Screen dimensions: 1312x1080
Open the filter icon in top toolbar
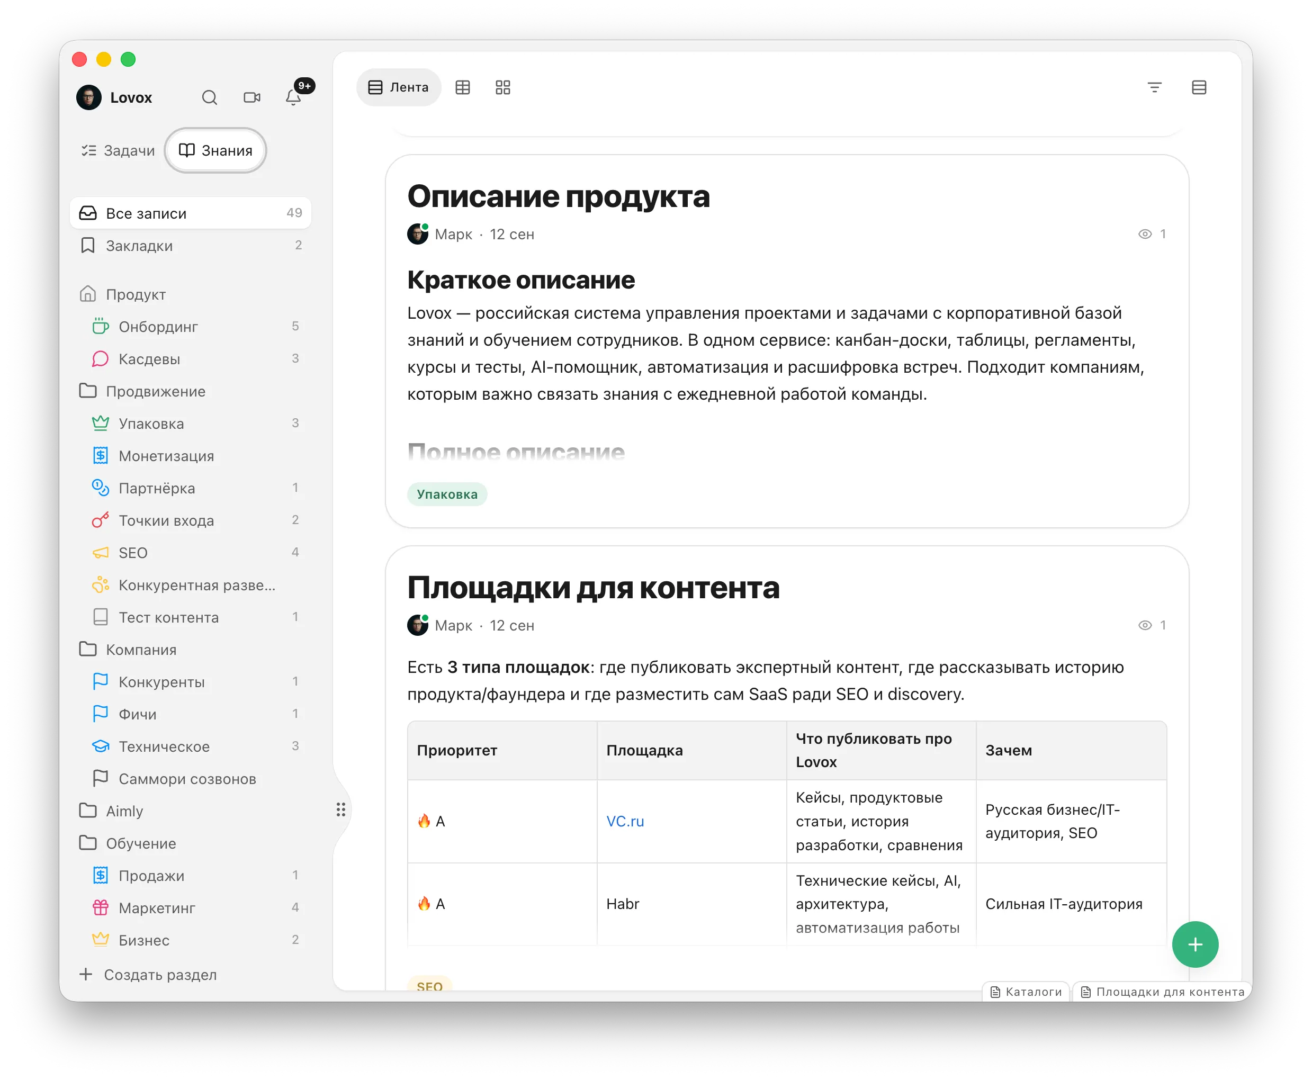1155,88
